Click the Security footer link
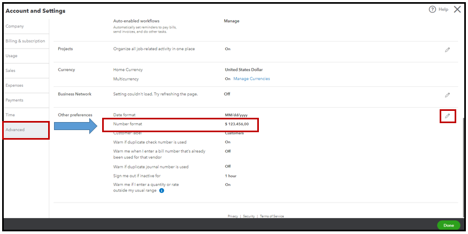The height and width of the screenshot is (234, 468). click(x=249, y=216)
